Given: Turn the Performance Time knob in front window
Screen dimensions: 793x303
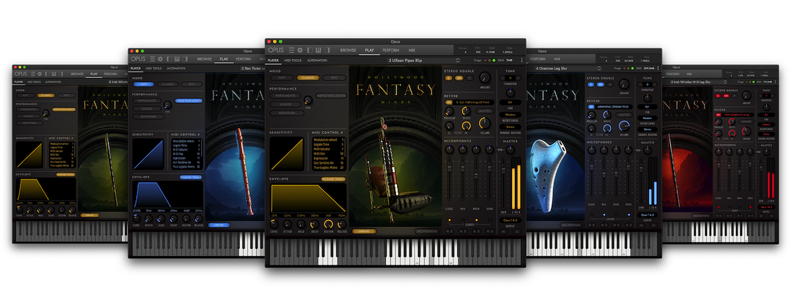Looking at the screenshot, I should (x=308, y=100).
